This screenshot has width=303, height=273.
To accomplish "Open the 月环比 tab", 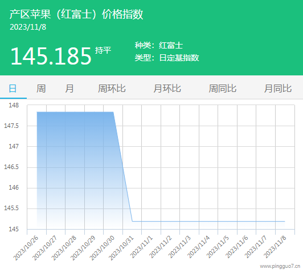I will [x=167, y=89].
